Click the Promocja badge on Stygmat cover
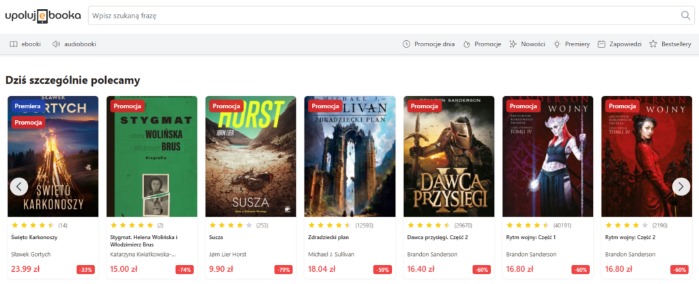Screen dimensions: 699x284 pos(127,106)
